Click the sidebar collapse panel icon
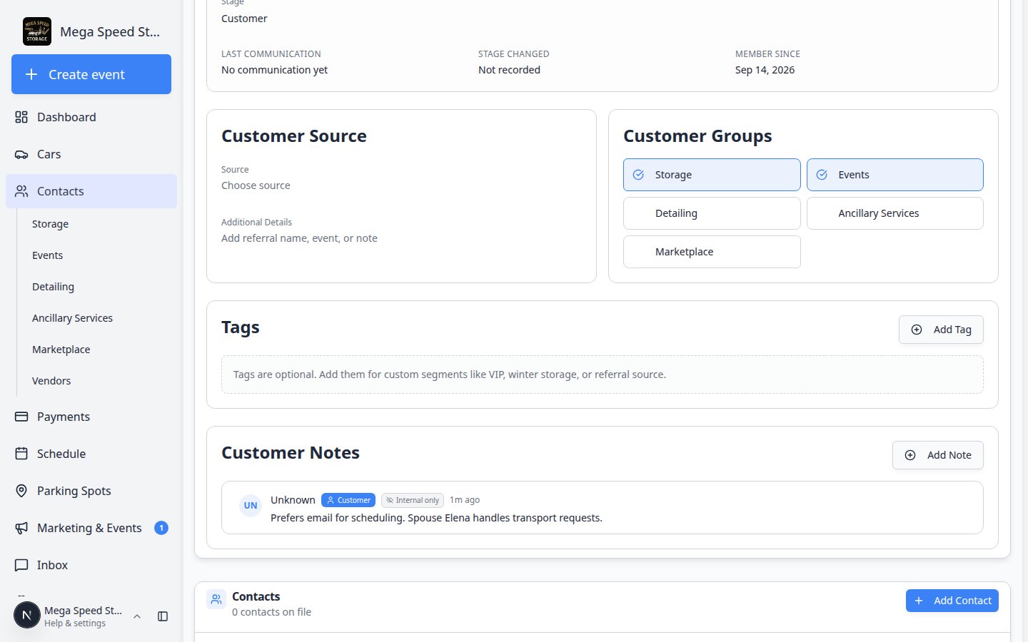The image size is (1028, 642). pyautogui.click(x=163, y=616)
